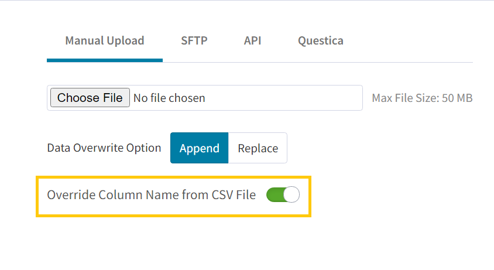
Task: Click the word "Upload" in the first tab
Action: coord(125,41)
